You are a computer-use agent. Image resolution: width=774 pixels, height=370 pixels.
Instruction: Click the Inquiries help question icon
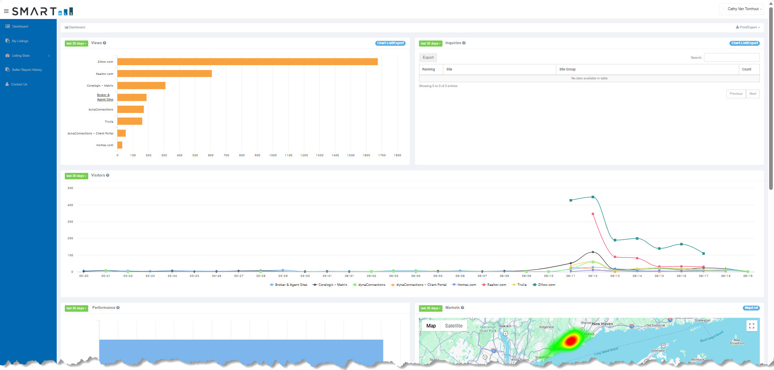[x=464, y=43]
